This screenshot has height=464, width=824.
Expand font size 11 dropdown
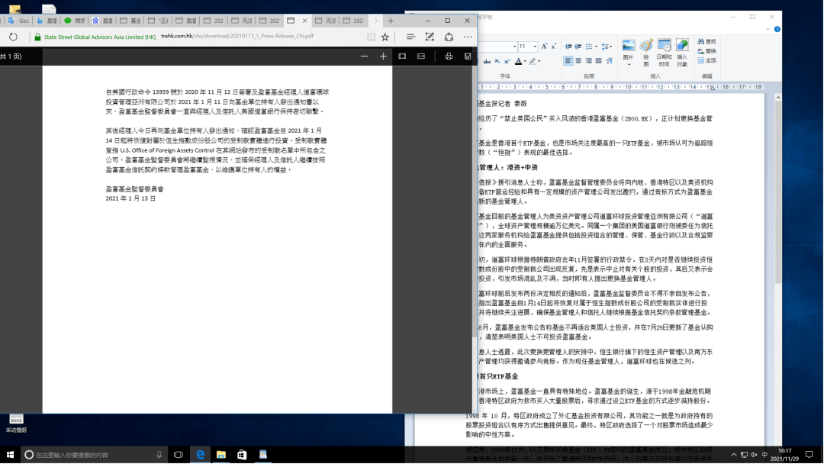coord(535,47)
